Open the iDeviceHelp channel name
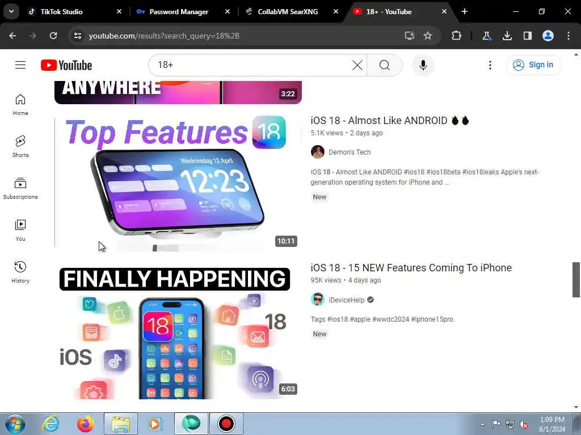This screenshot has height=435, width=581. (347, 300)
